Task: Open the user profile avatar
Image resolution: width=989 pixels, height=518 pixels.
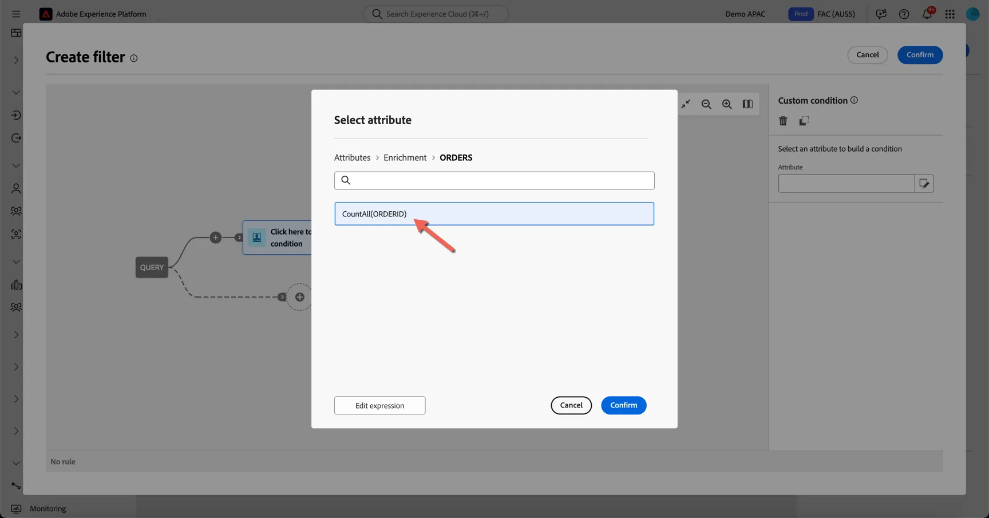Action: [x=972, y=14]
